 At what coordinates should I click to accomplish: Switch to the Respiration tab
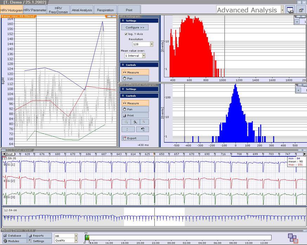pyautogui.click(x=105, y=10)
